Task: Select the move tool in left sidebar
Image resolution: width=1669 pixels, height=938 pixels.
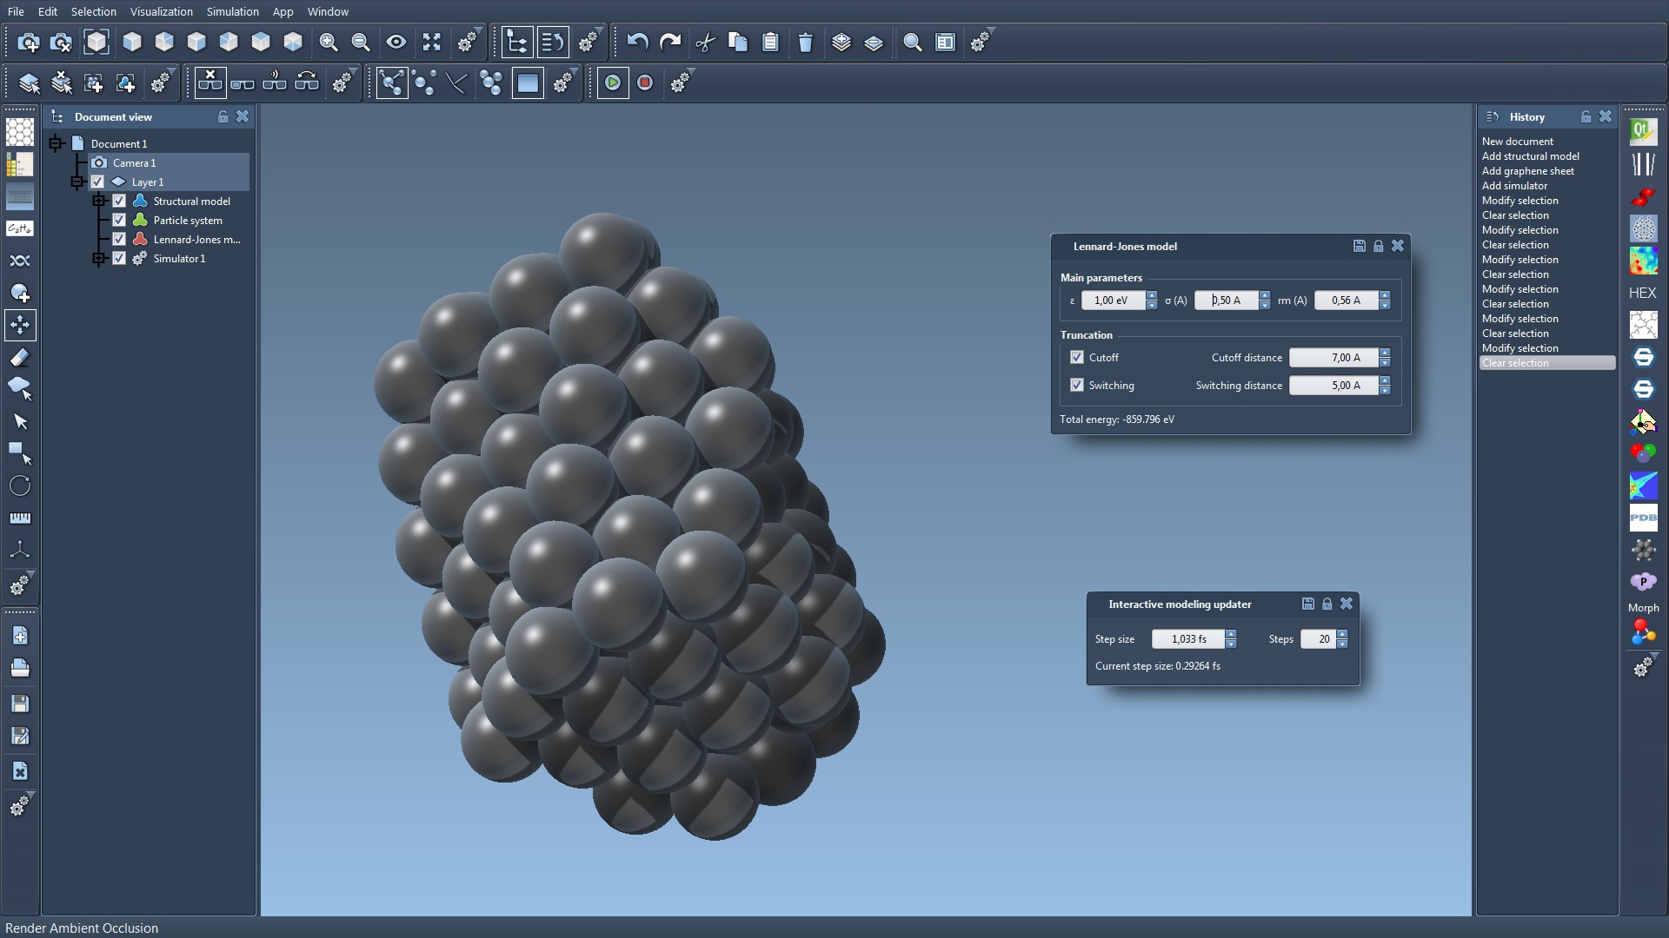Action: (x=20, y=325)
